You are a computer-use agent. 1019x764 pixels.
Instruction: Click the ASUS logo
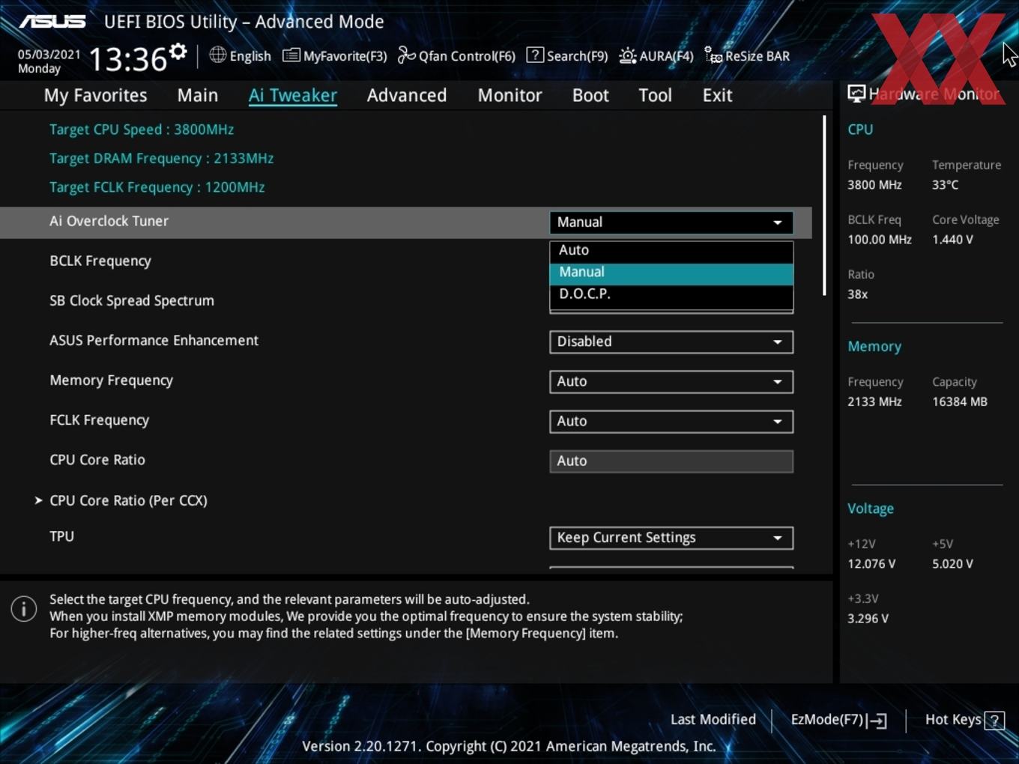pyautogui.click(x=52, y=22)
